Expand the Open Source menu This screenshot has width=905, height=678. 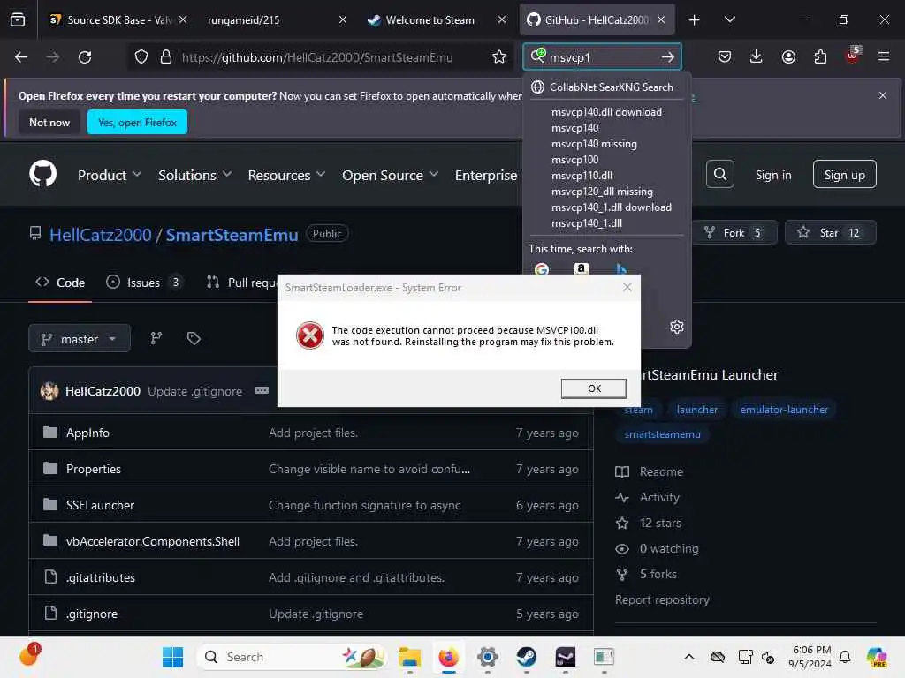(390, 175)
